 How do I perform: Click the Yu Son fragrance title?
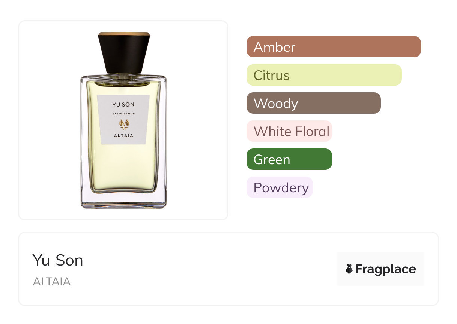point(58,260)
